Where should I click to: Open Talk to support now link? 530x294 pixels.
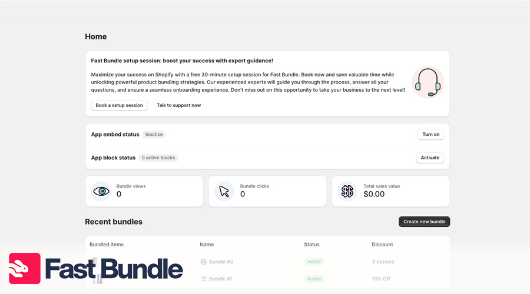point(178,105)
